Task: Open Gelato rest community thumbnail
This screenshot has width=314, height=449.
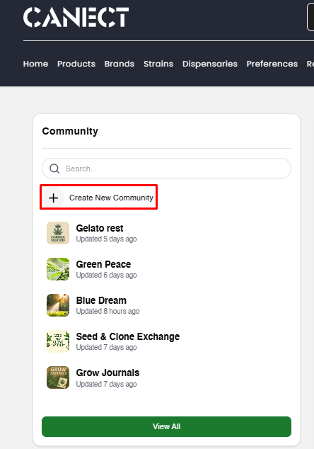Action: tap(58, 233)
